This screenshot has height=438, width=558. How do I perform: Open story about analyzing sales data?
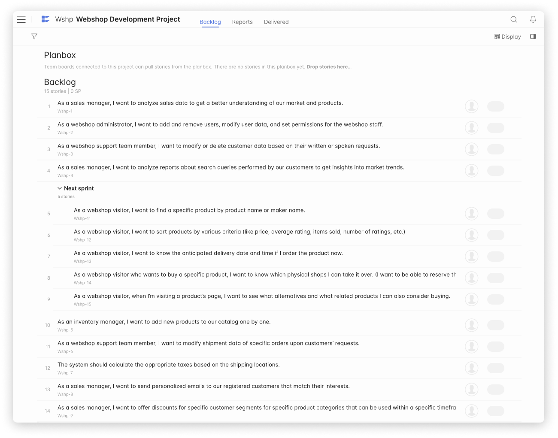point(200,103)
